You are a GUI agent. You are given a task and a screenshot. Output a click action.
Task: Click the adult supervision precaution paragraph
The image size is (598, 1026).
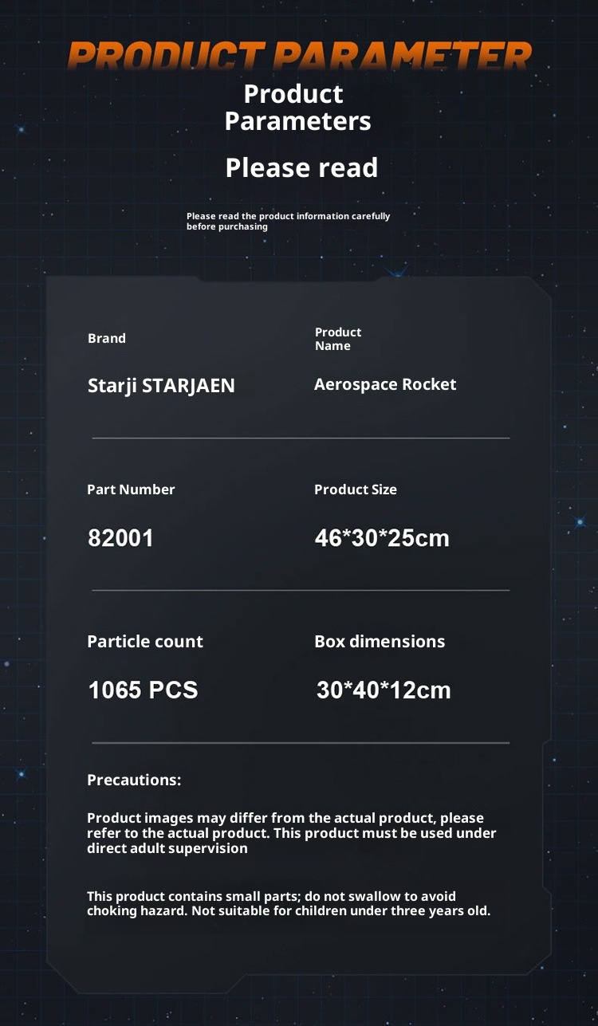[x=291, y=833]
